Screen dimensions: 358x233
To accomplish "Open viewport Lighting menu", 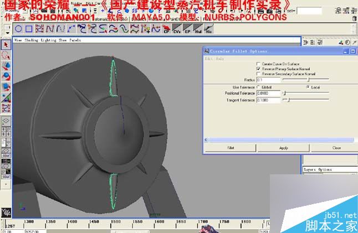I will [48, 40].
